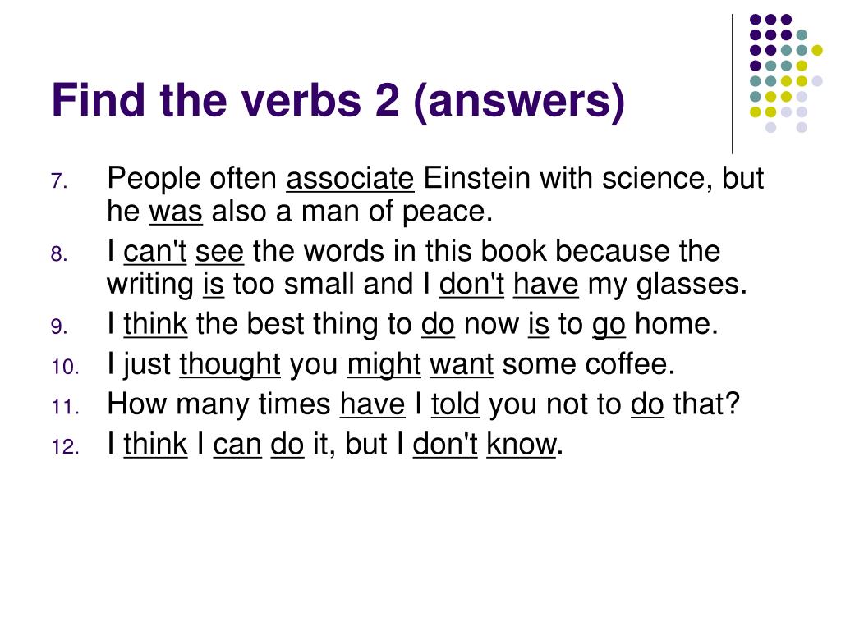Image resolution: width=841 pixels, height=630 pixels.
Task: Click the underlined word 'can't'
Action: (155, 251)
